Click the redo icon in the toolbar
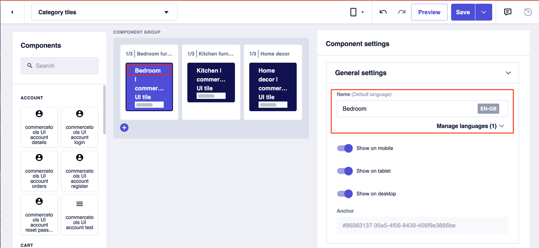Image resolution: width=539 pixels, height=248 pixels. tap(401, 12)
